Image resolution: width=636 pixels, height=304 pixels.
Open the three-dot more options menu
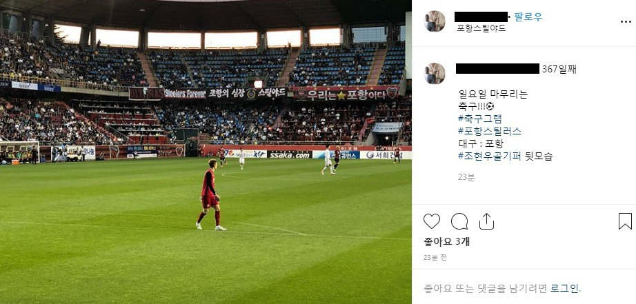626,22
